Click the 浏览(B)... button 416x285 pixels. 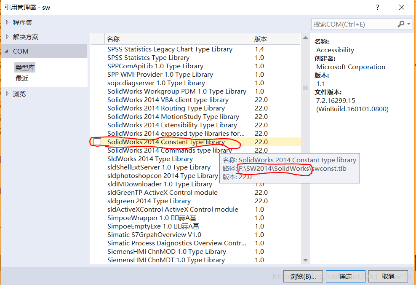303,277
